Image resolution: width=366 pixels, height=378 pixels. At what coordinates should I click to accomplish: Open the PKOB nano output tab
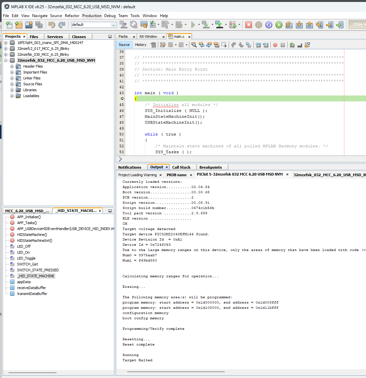pos(176,175)
